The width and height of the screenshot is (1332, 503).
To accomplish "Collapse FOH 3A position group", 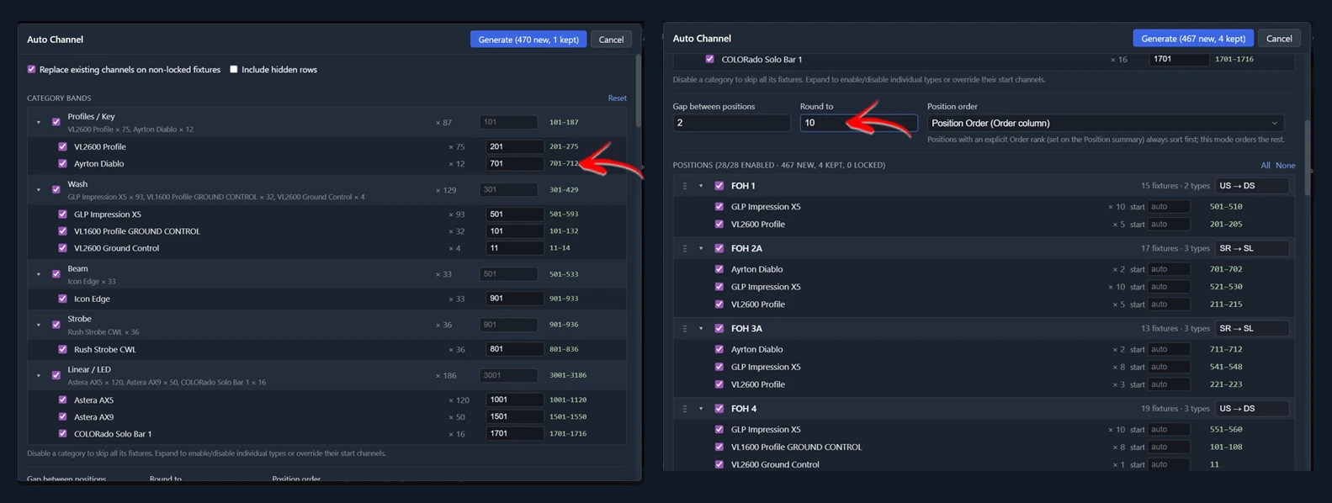I will point(701,328).
